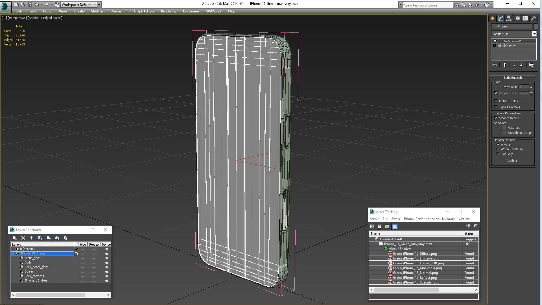This screenshot has height=305, width=542.
Task: Click the New Scene toolbar icon
Action: [x=16, y=5]
